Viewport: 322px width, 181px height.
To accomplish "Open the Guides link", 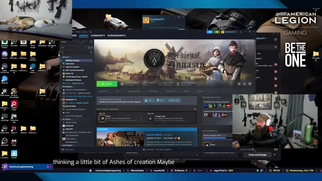I will tap(186, 91).
